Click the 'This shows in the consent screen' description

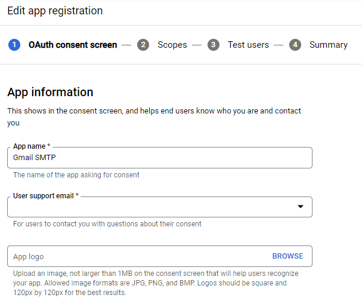point(154,116)
